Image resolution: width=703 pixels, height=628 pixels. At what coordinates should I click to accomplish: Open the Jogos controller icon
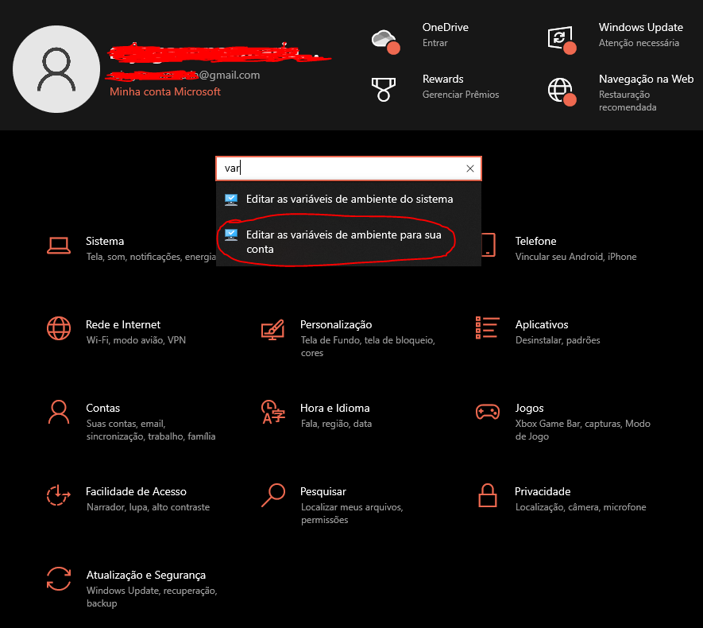tap(487, 412)
